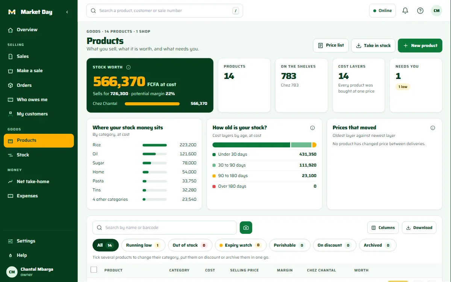
Task: Click the Under 30 days age bar segment
Action: [251, 145]
